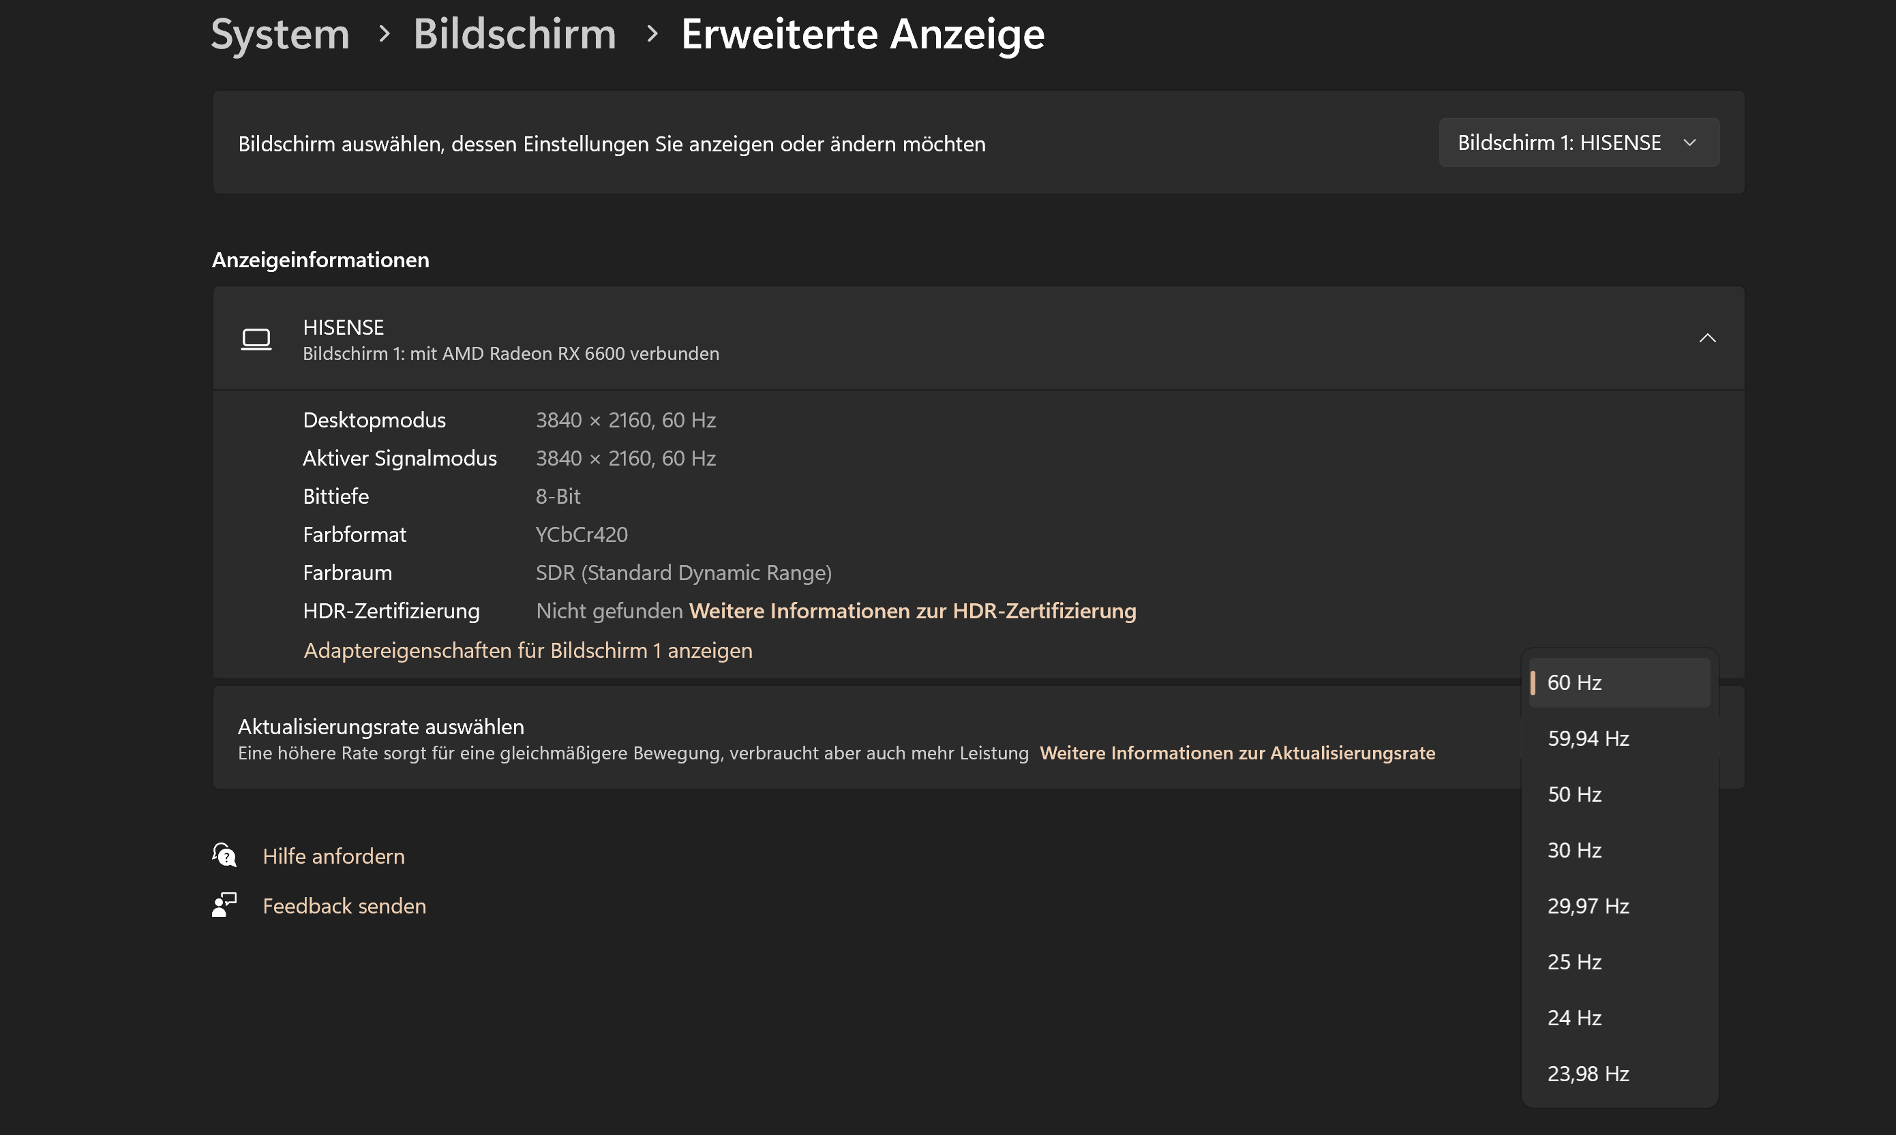Viewport: 1896px width, 1135px height.
Task: Select 59,94 Hz in the list
Action: point(1619,738)
